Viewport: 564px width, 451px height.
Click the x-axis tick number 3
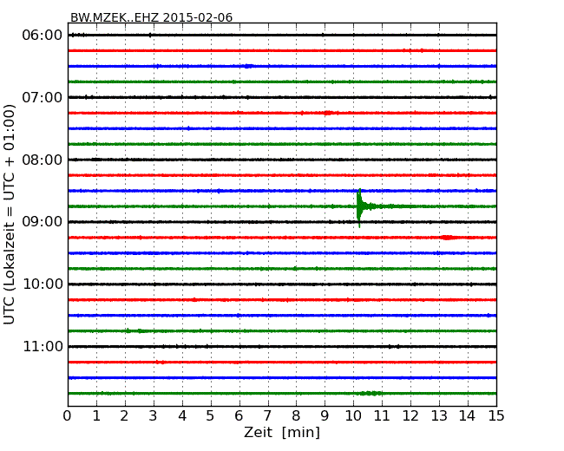[x=154, y=415]
